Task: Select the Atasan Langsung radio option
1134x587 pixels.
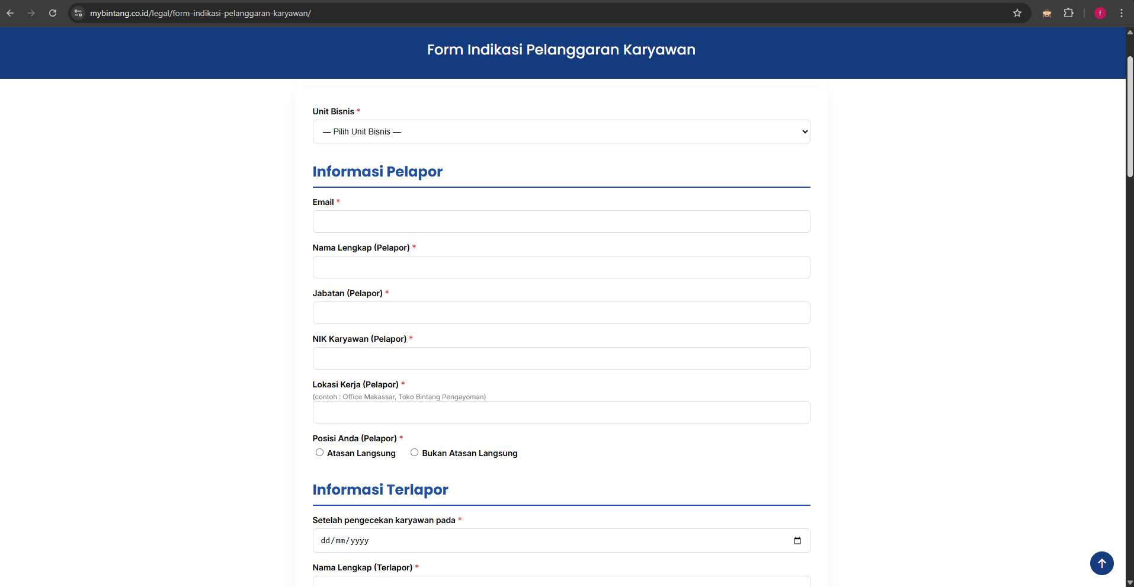Action: 319,453
